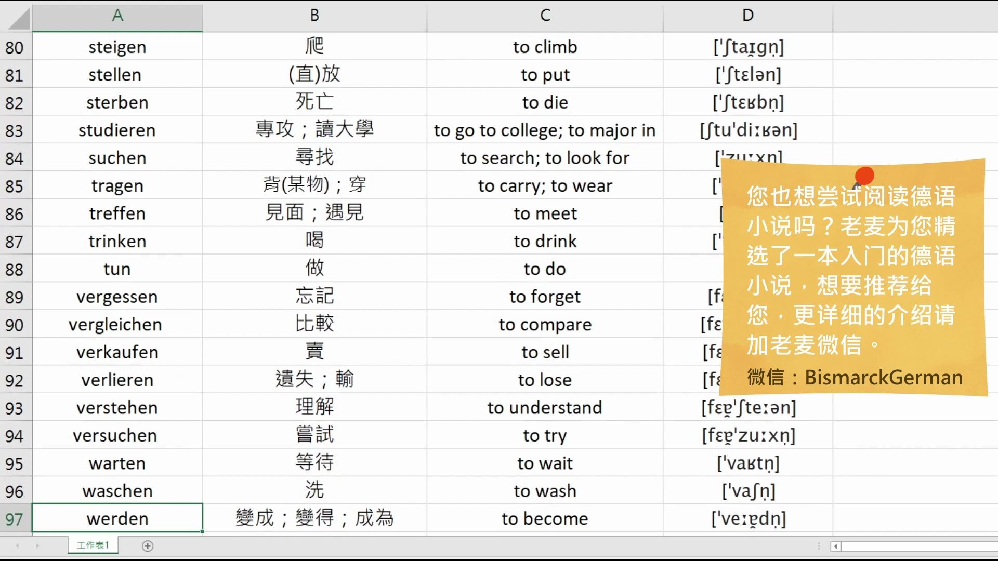Click cell containing sterben
The image size is (998, 561).
pyautogui.click(x=117, y=102)
